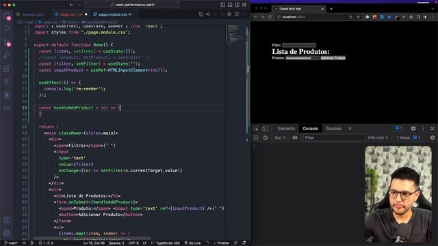
Task: Open the Explorer view in VS Code
Action: (x=7, y=16)
